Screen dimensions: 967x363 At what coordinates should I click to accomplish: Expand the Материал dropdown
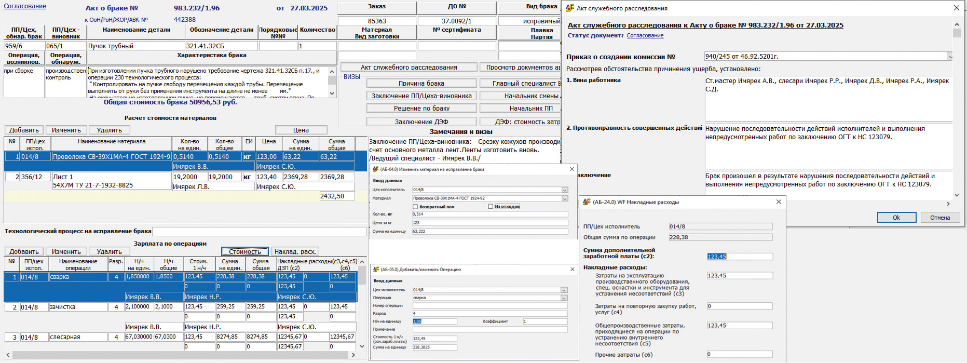point(565,198)
